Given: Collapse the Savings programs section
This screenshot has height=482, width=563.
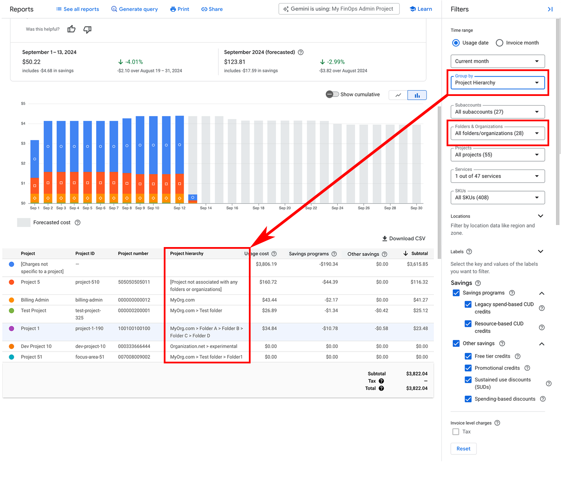Looking at the screenshot, I should point(542,293).
